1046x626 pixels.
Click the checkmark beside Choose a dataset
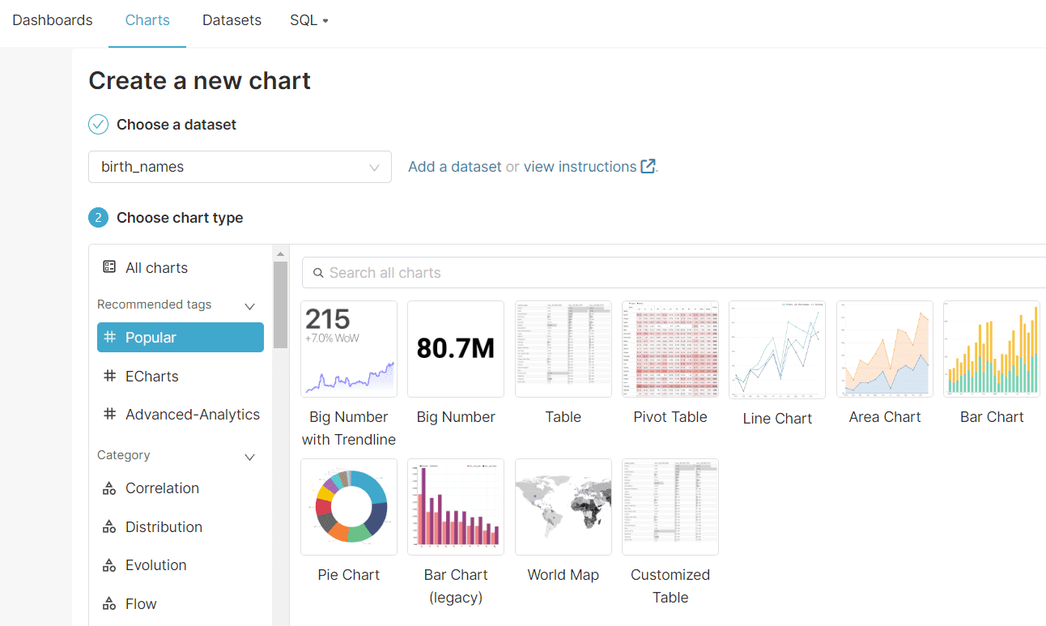(x=98, y=124)
